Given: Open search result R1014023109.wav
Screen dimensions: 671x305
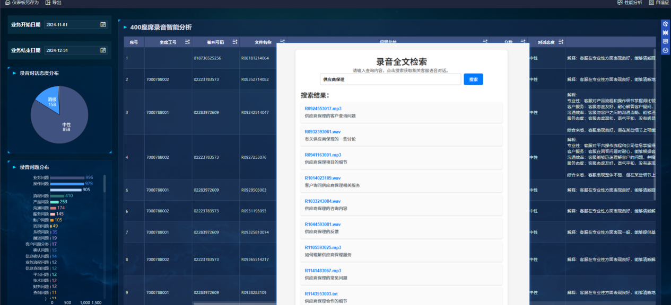Looking at the screenshot, I should tap(323, 178).
